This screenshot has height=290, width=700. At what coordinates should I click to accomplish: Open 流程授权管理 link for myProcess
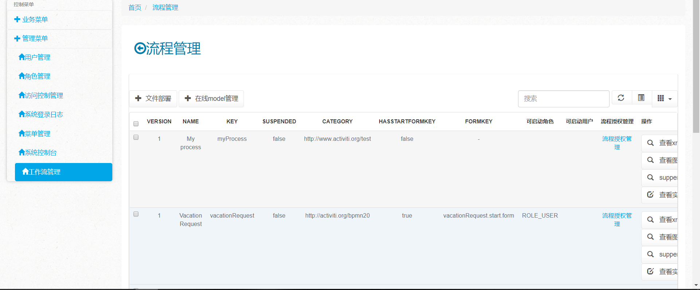617,143
